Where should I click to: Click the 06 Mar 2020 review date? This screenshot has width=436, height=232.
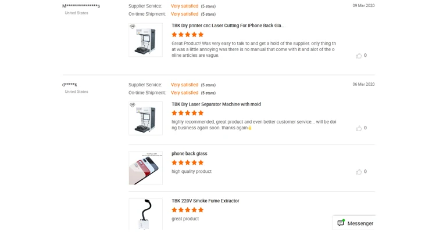[x=363, y=84]
